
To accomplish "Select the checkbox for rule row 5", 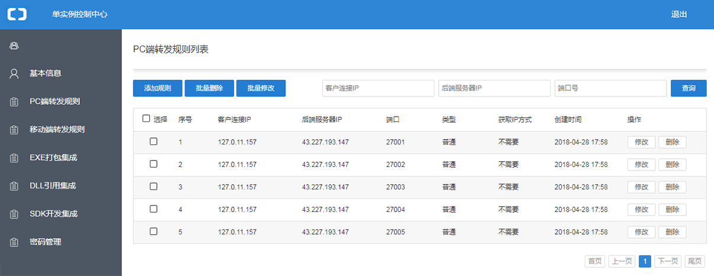I will coord(153,232).
